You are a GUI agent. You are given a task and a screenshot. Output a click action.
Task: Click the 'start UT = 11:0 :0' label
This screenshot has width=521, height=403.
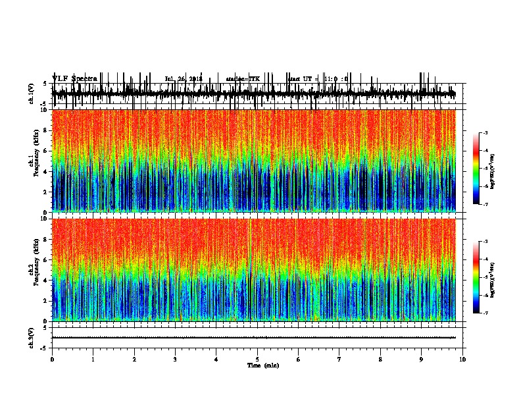point(318,79)
